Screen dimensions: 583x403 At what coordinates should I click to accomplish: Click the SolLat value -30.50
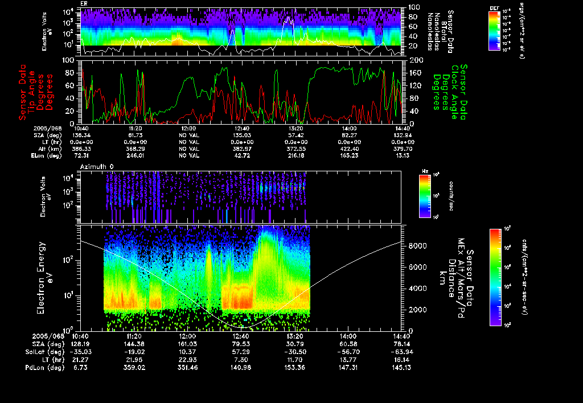point(295,352)
